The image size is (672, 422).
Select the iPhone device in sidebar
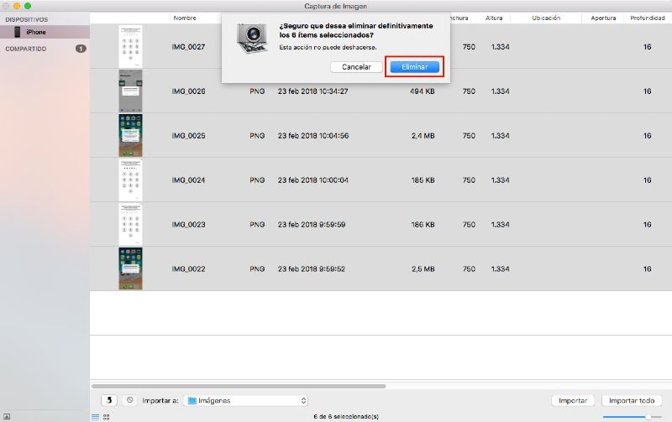click(x=35, y=32)
